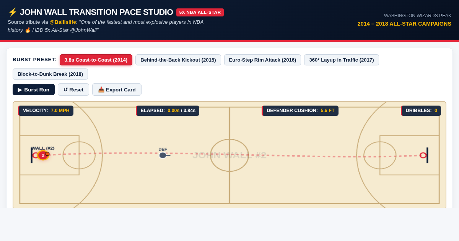Click the DEFENDER CUSHION 5.6 FT readout
The image size is (459, 241).
[x=300, y=111]
